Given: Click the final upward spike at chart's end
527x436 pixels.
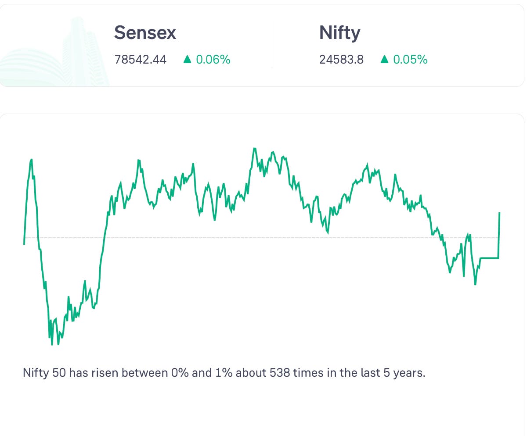Looking at the screenshot, I should coord(499,236).
